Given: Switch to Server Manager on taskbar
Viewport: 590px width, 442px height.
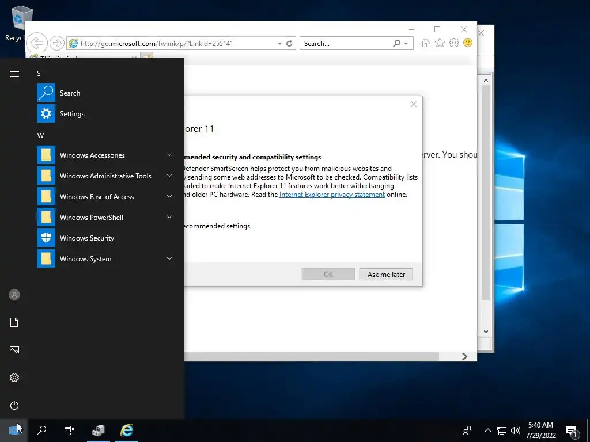Looking at the screenshot, I should click(98, 430).
